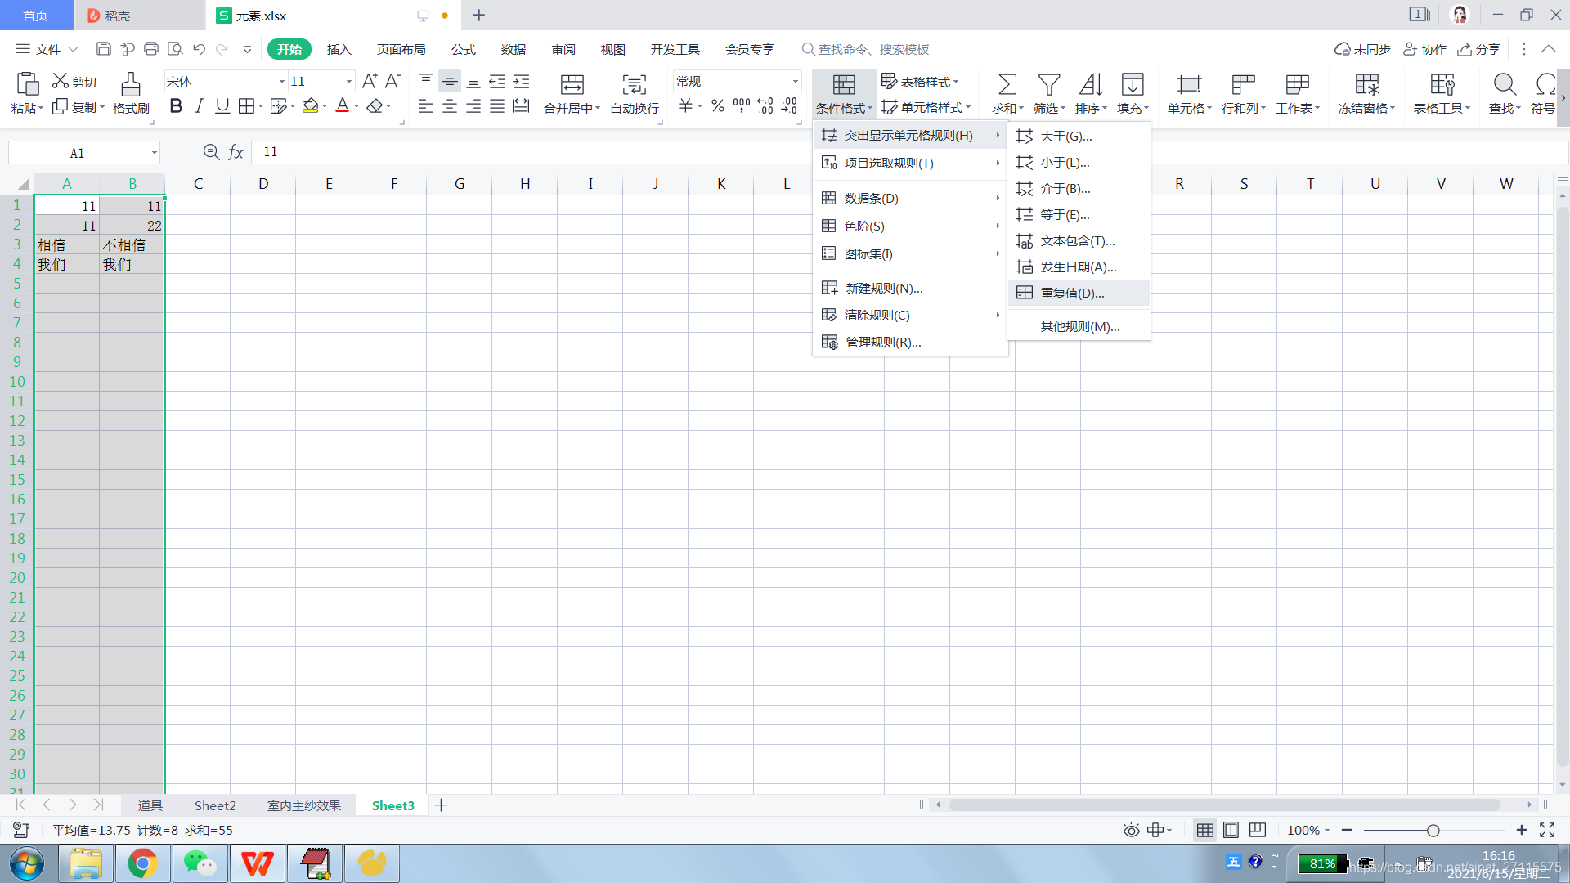Expand the number format combo box
The height and width of the screenshot is (883, 1570).
pos(795,82)
